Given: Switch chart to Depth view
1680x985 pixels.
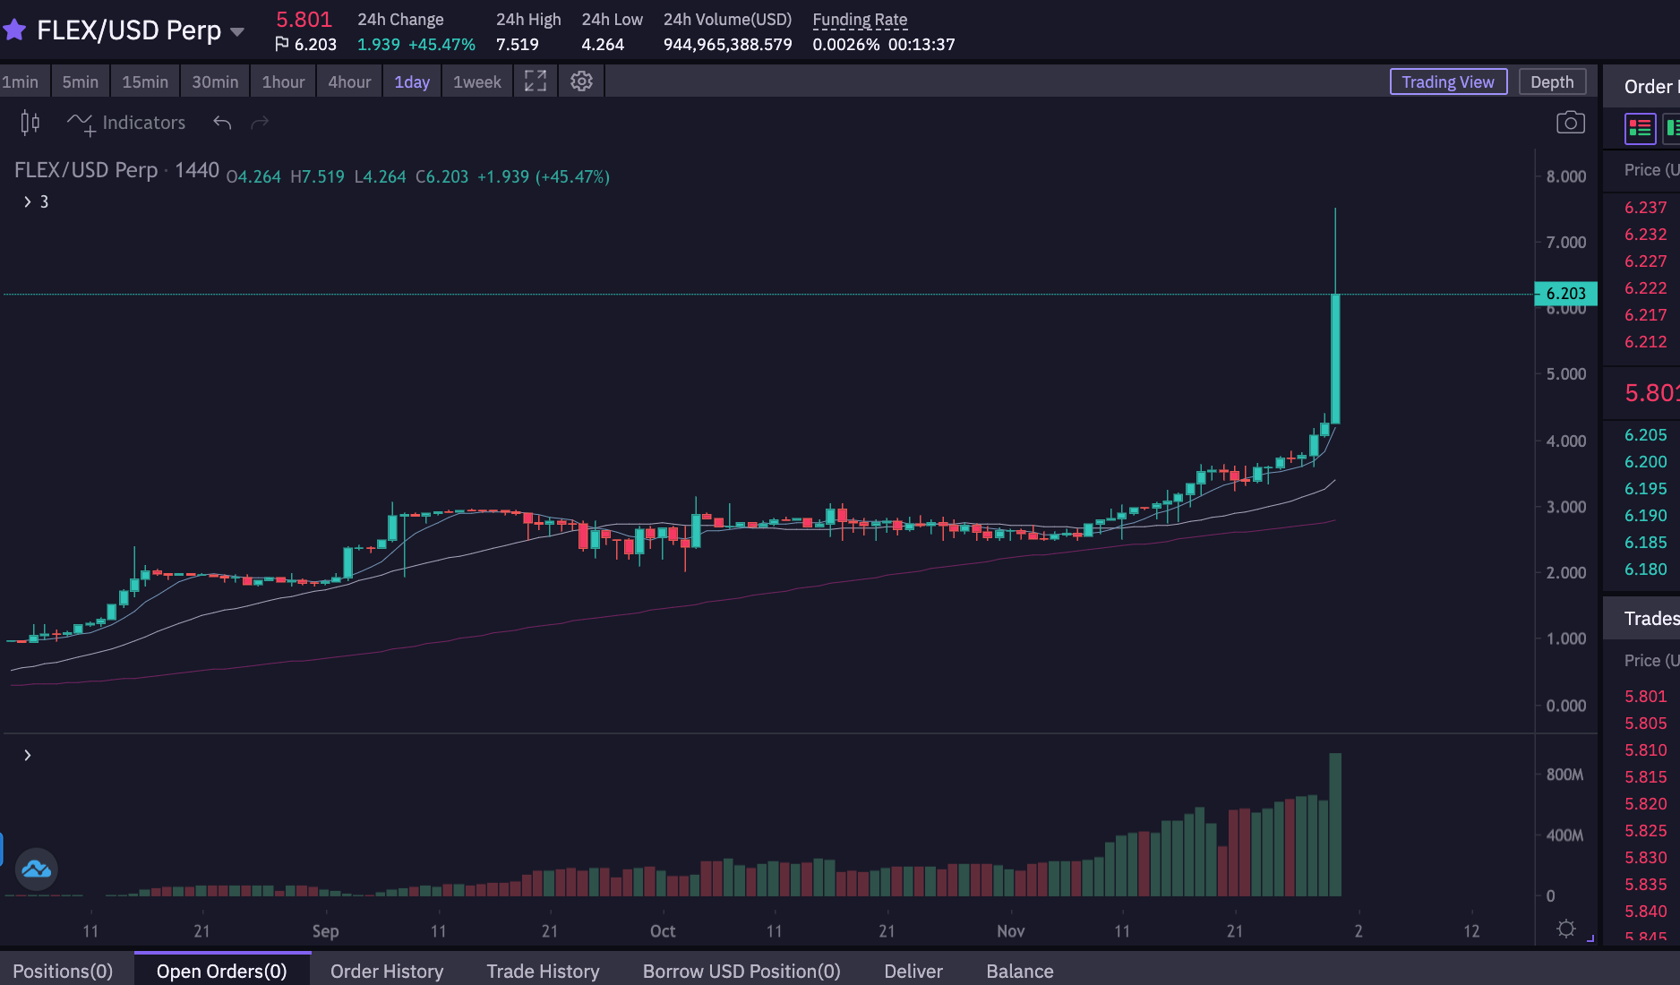Looking at the screenshot, I should pyautogui.click(x=1552, y=81).
